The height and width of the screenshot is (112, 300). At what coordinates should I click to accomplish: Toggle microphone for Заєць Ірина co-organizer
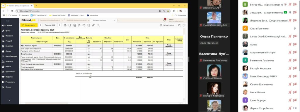290,12
